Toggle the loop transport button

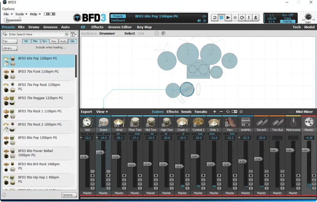[x=242, y=18]
